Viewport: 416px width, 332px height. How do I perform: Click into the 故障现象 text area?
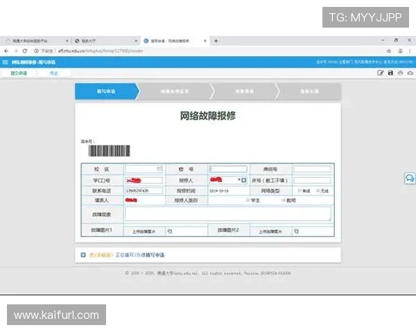point(228,214)
